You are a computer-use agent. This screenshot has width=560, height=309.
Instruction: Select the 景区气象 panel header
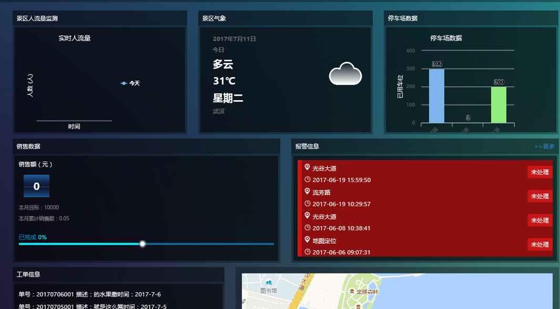coord(285,18)
